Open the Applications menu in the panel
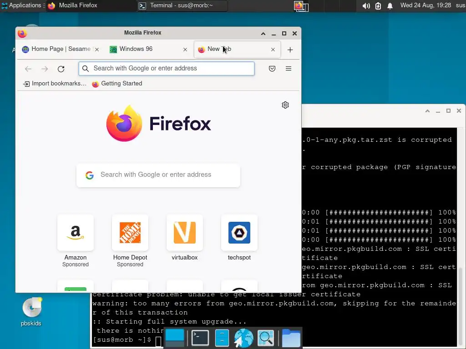Image resolution: width=466 pixels, height=349 pixels. [22, 5]
